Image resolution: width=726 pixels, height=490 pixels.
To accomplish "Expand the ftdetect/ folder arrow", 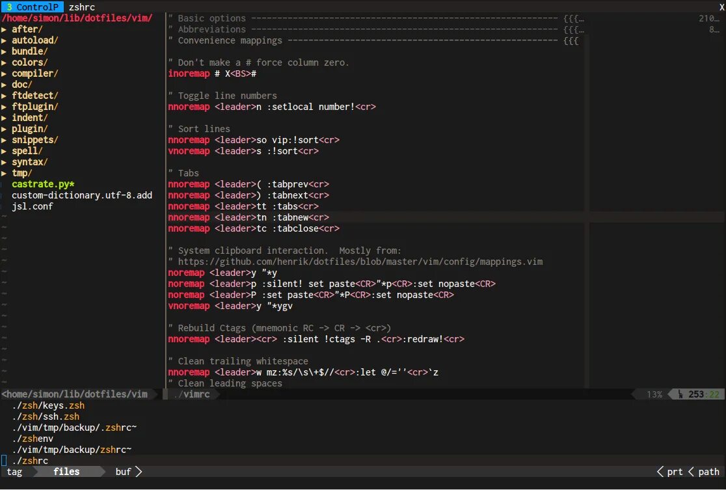I will click(4, 96).
